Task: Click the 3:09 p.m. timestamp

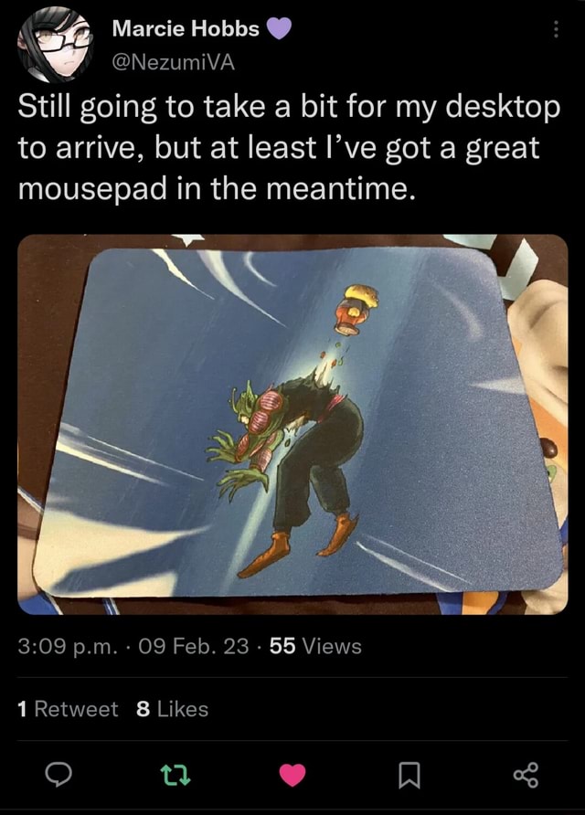Action: [x=68, y=646]
